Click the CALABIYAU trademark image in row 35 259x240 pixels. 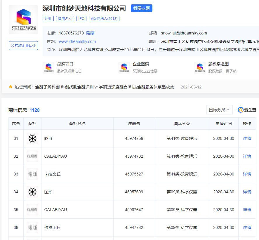coord(32,210)
